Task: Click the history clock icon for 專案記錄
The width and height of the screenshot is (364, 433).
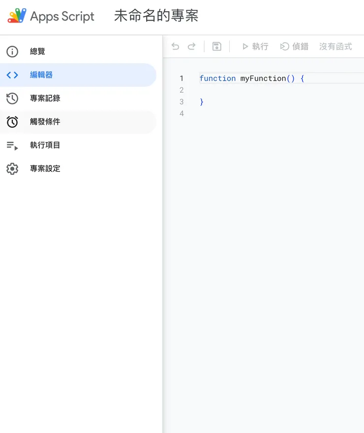Action: coord(12,98)
